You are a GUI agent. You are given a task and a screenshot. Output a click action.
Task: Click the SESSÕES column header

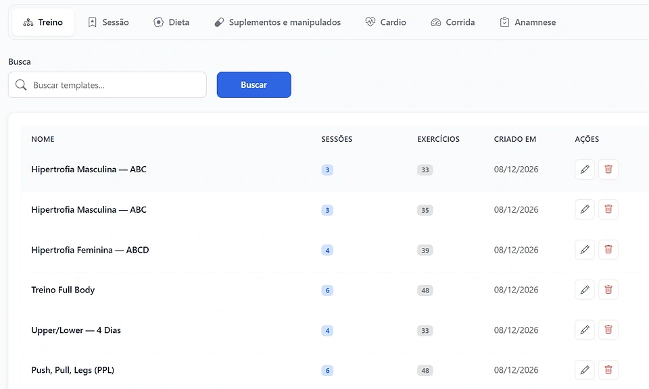tap(337, 139)
